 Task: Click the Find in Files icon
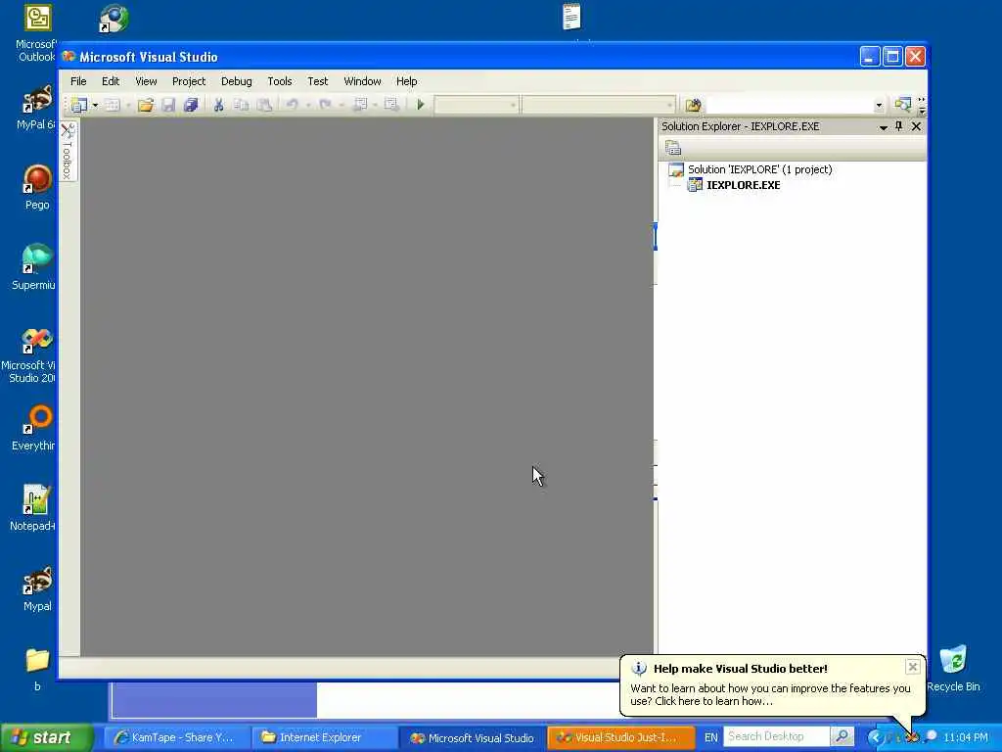694,105
